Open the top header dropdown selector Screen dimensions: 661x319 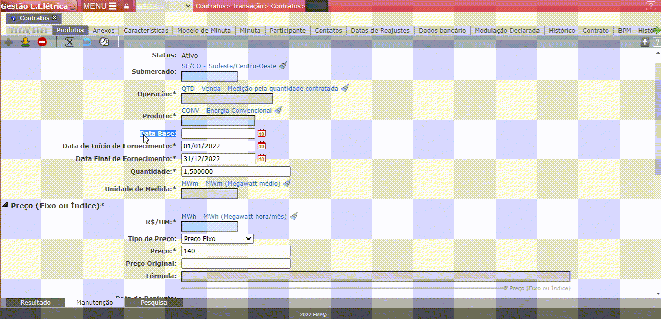click(x=164, y=6)
